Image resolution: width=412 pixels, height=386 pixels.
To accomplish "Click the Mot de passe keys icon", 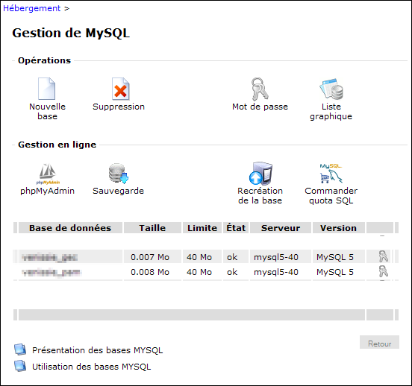I will (x=260, y=89).
